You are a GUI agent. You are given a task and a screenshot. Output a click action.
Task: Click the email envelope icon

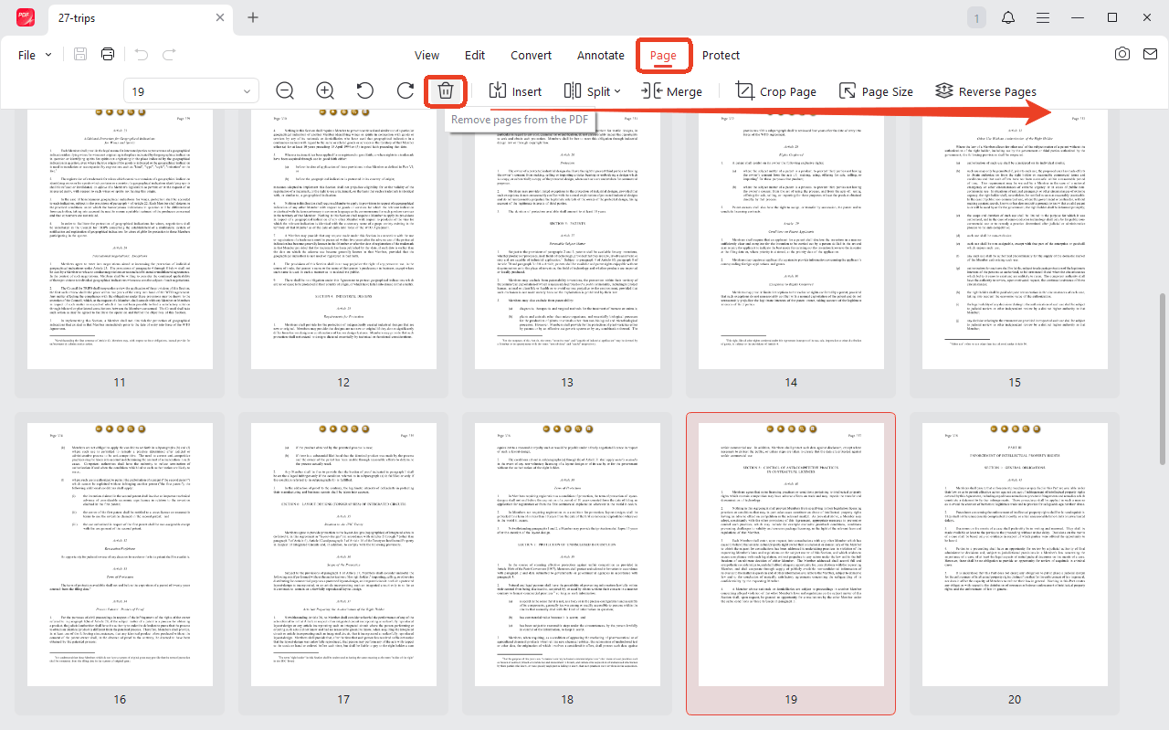pos(1150,54)
